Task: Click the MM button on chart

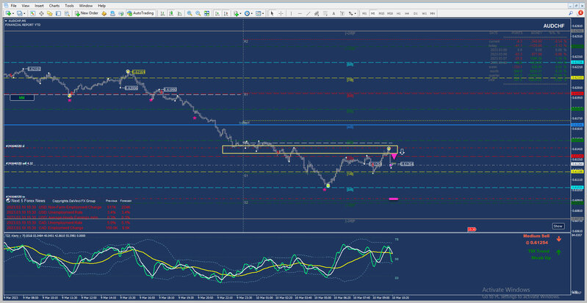Action: click(x=22, y=97)
